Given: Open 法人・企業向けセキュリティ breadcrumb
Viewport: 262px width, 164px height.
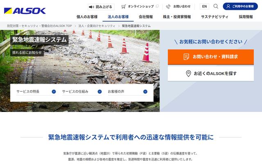Looking at the screenshot, I should [x=97, y=26].
